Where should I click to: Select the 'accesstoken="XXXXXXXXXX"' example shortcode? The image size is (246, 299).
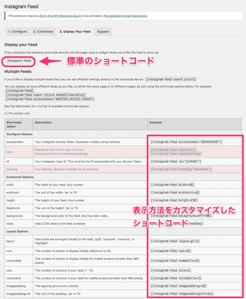point(186,142)
